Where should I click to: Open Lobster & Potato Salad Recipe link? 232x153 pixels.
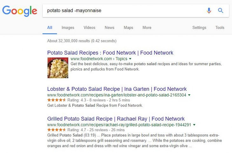[x=117, y=89]
